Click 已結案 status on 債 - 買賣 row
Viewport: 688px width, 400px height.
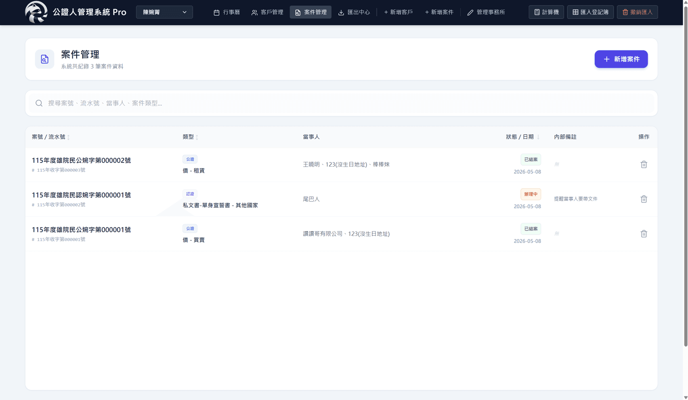(x=531, y=229)
